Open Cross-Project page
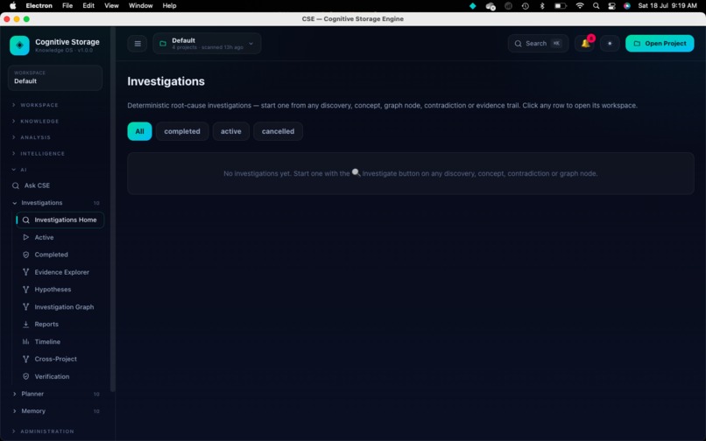Image resolution: width=706 pixels, height=441 pixels. (x=60, y=359)
